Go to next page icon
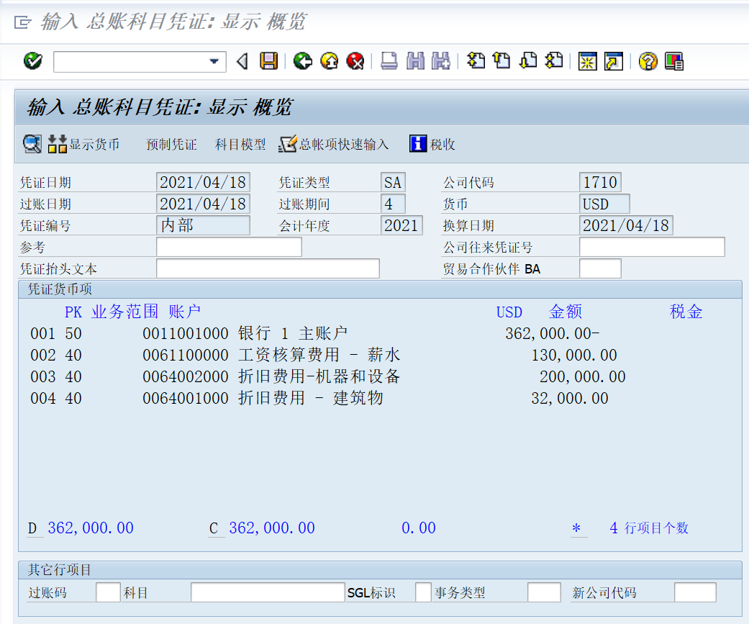This screenshot has width=749, height=624. pyautogui.click(x=528, y=61)
